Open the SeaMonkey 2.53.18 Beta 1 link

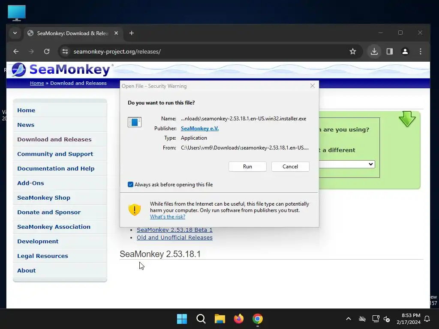point(175,230)
